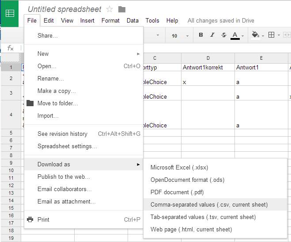Click the green Sheets home icon
This screenshot has width=291, height=242.
click(x=10, y=14)
